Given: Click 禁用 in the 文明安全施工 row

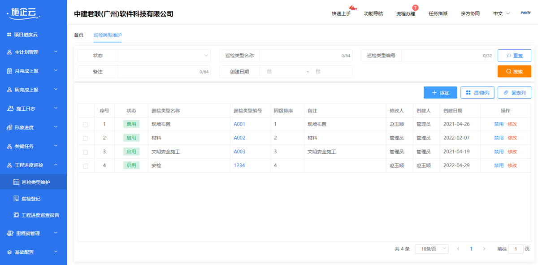Looking at the screenshot, I should tap(499, 152).
